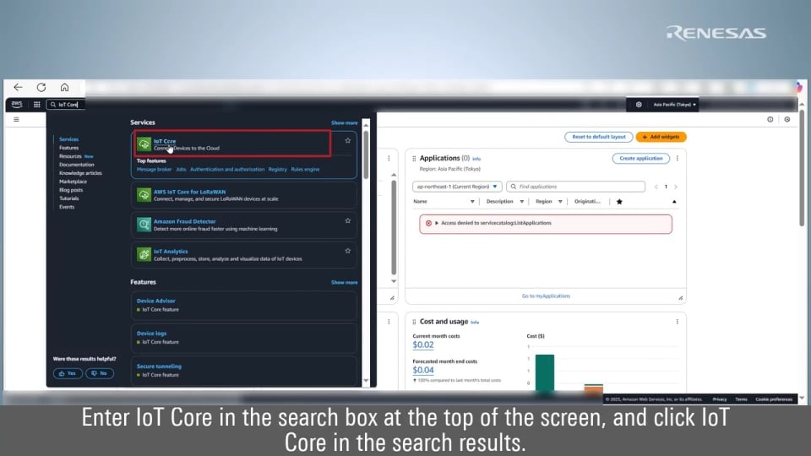
Task: Reload the page with refresh icon
Action: pyautogui.click(x=41, y=87)
